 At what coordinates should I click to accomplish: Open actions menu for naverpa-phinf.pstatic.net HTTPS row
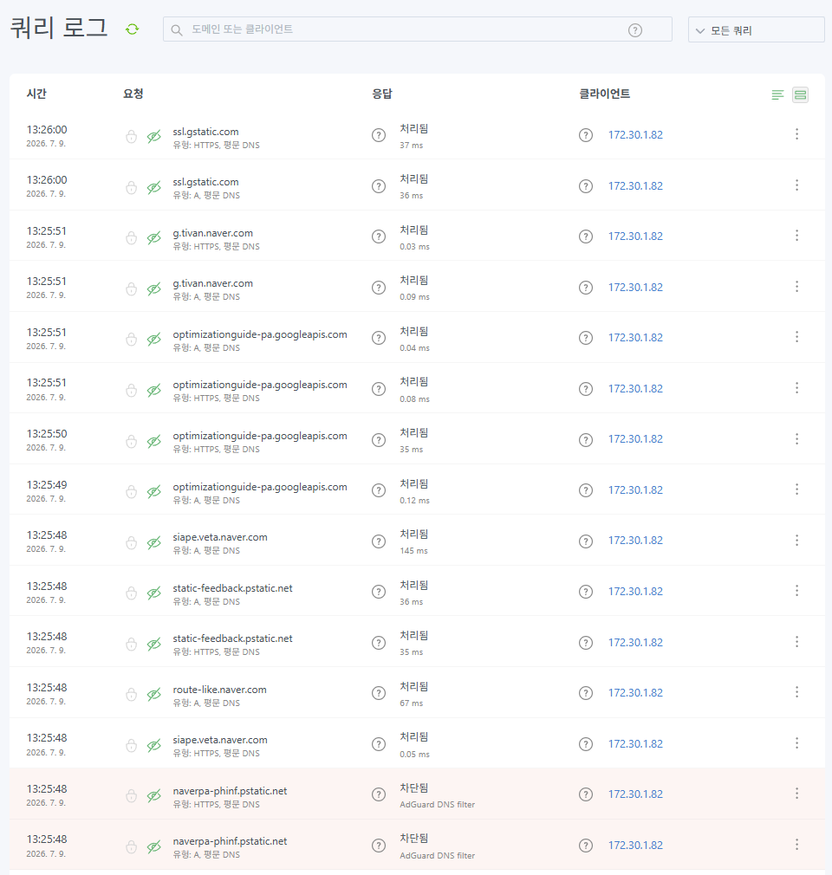(x=796, y=794)
